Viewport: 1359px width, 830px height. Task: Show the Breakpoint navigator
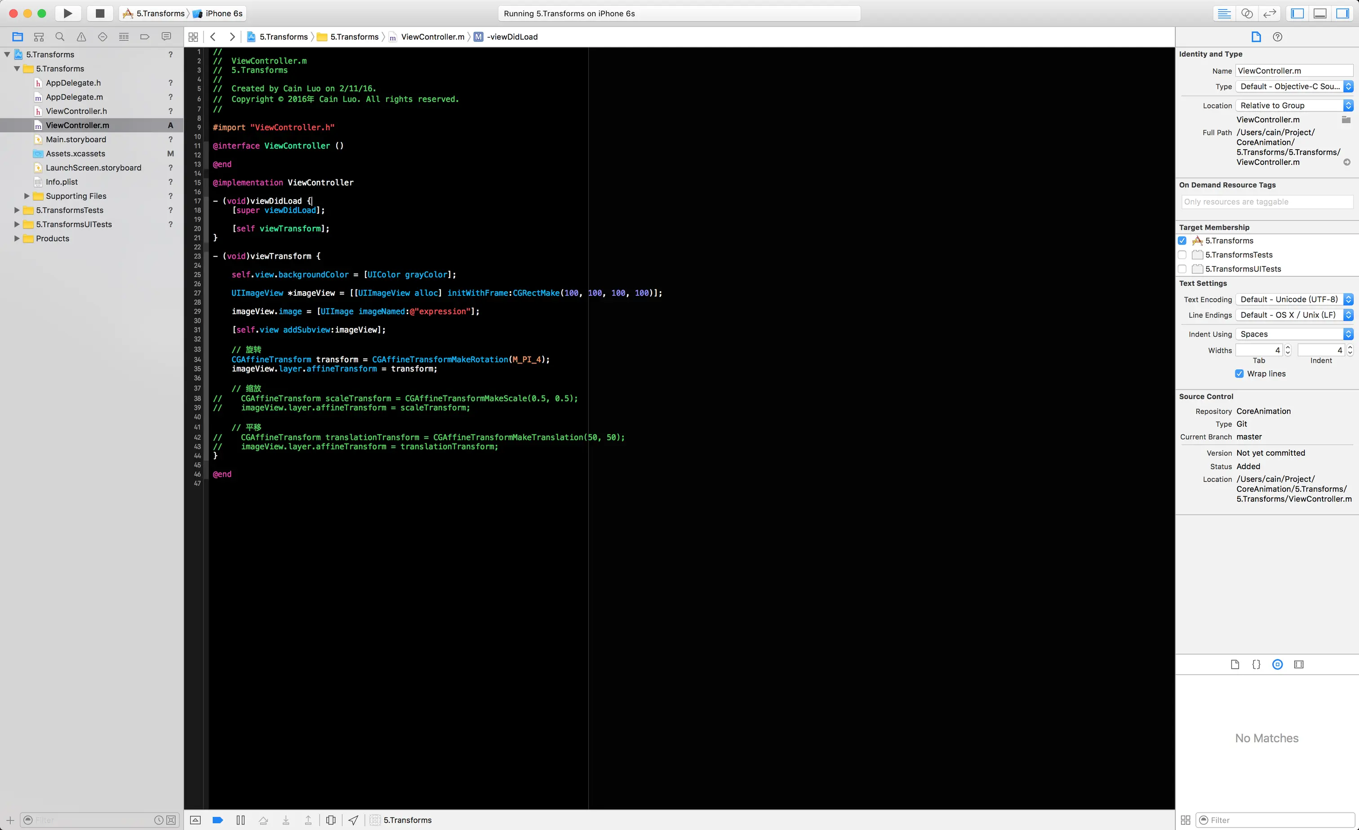(145, 37)
